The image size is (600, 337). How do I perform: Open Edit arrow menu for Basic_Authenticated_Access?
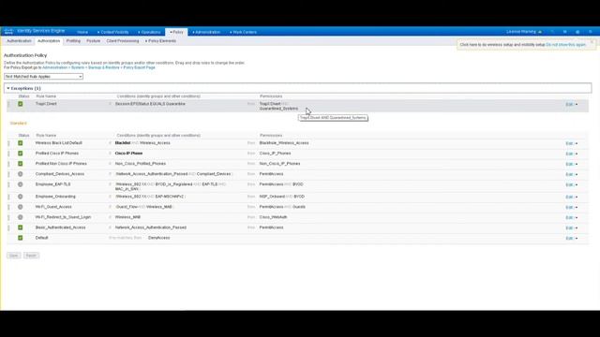(x=577, y=227)
